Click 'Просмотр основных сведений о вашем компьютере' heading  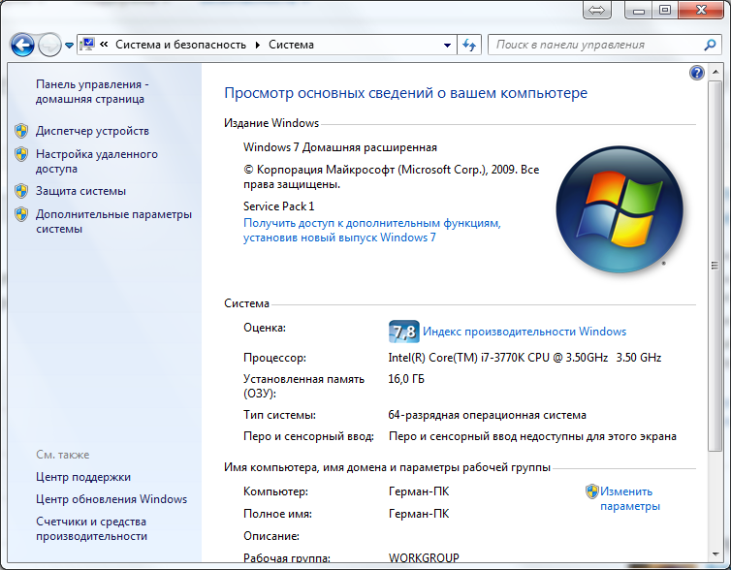(405, 93)
